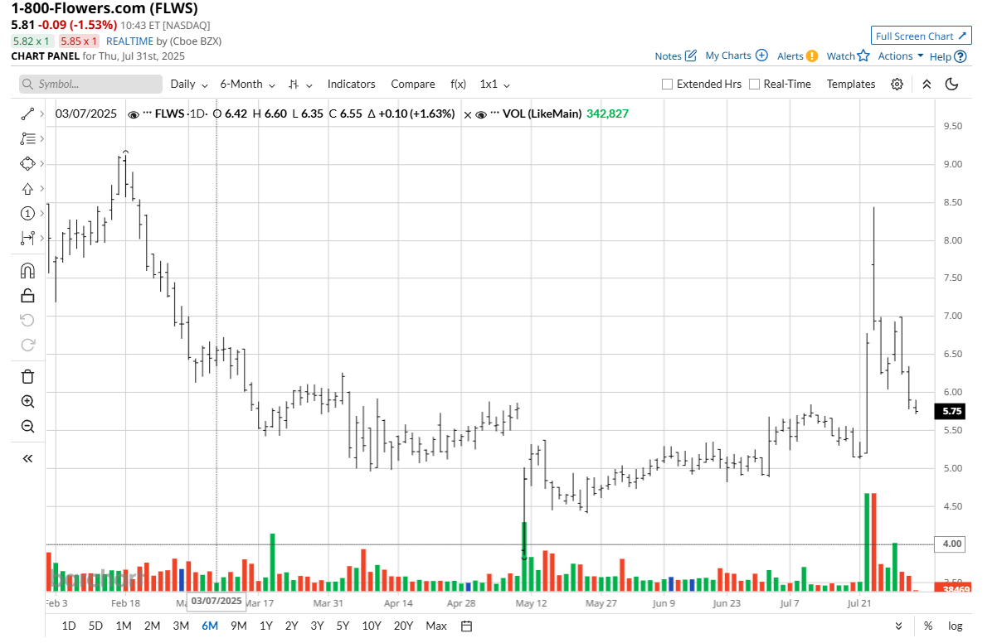
Task: Select the numbered label annotation tool
Action: pos(27,214)
